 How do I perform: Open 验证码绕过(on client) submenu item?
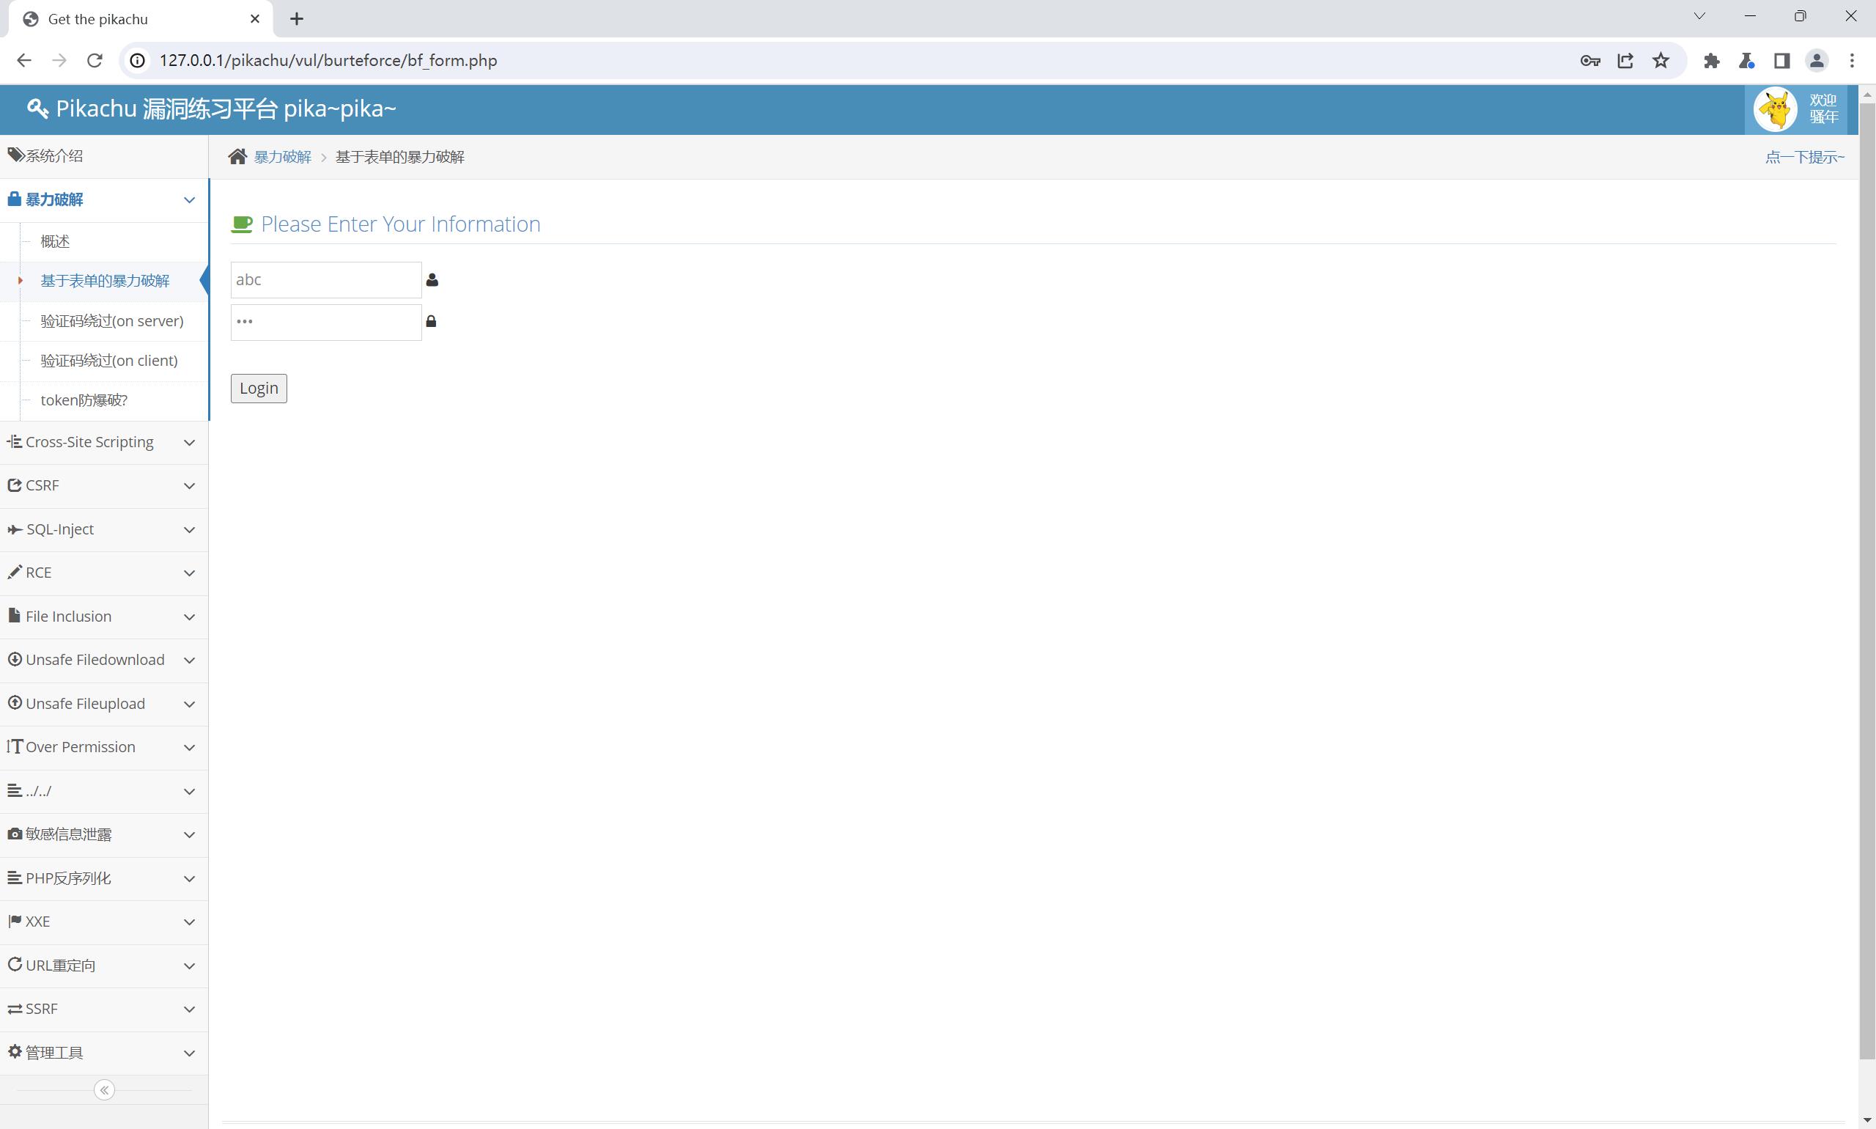coord(104,361)
